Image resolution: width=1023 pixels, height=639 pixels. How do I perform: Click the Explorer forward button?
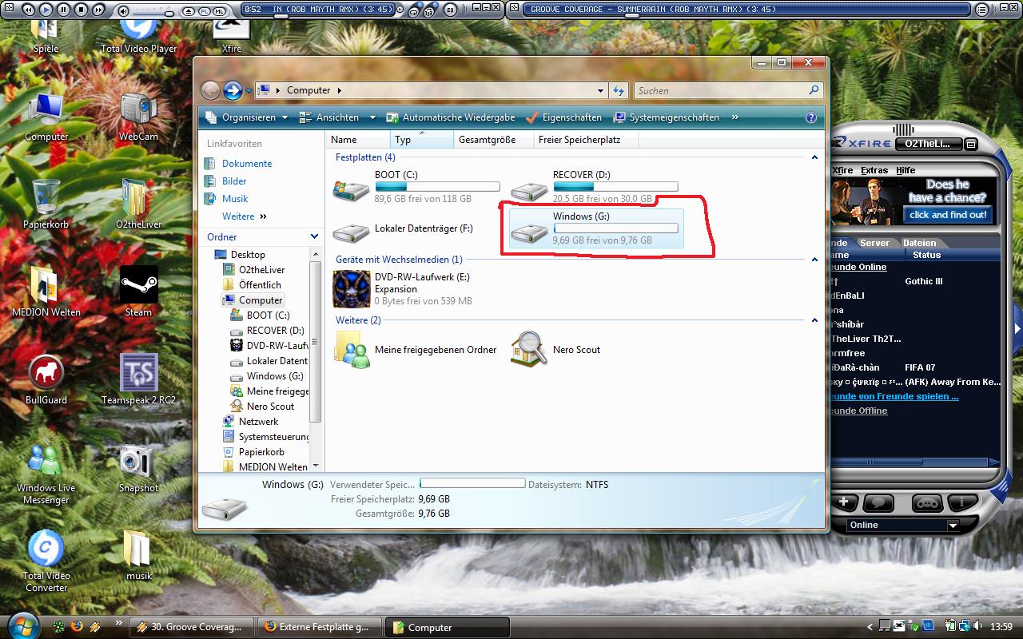(233, 90)
